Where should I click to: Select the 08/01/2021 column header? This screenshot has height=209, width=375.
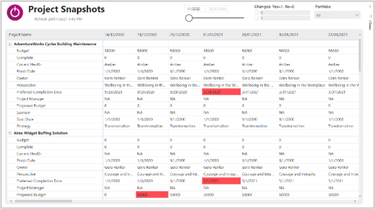252,35
